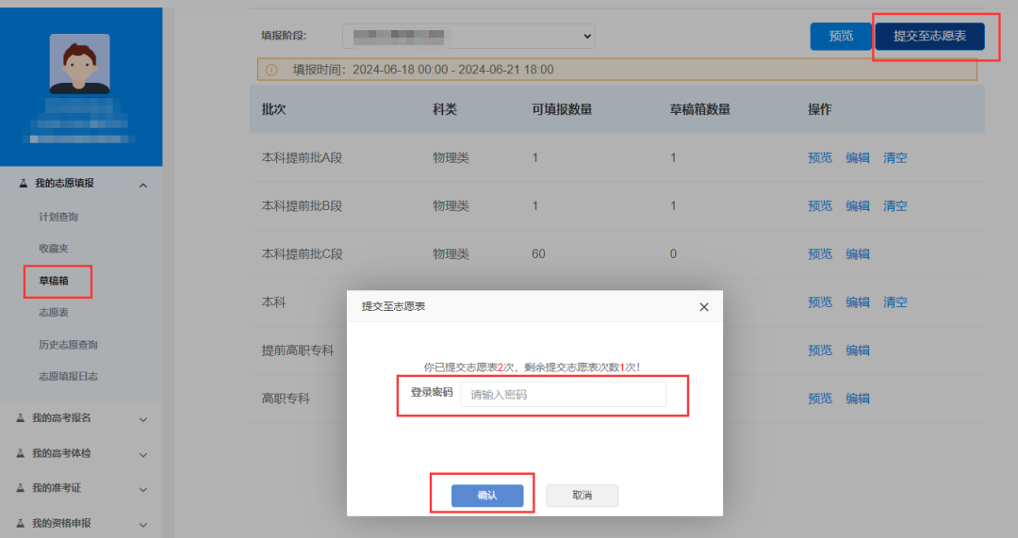Close the 提交至志愿表 dialog with X
Viewport: 1018px width, 538px height.
(x=703, y=307)
